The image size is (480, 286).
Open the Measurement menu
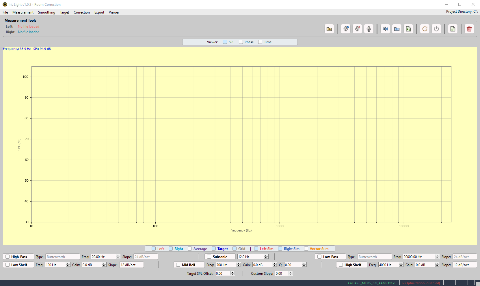(23, 12)
